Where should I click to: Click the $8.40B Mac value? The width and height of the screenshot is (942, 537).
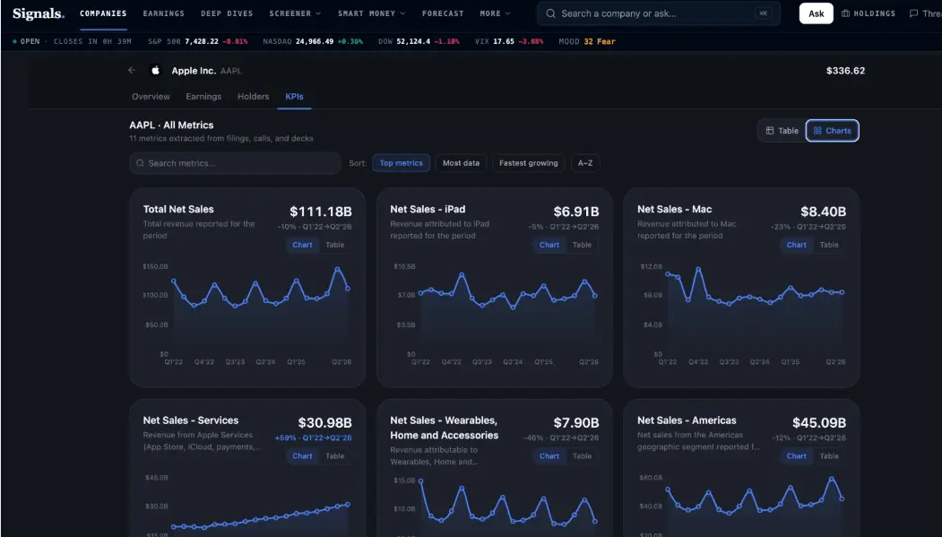click(x=823, y=212)
